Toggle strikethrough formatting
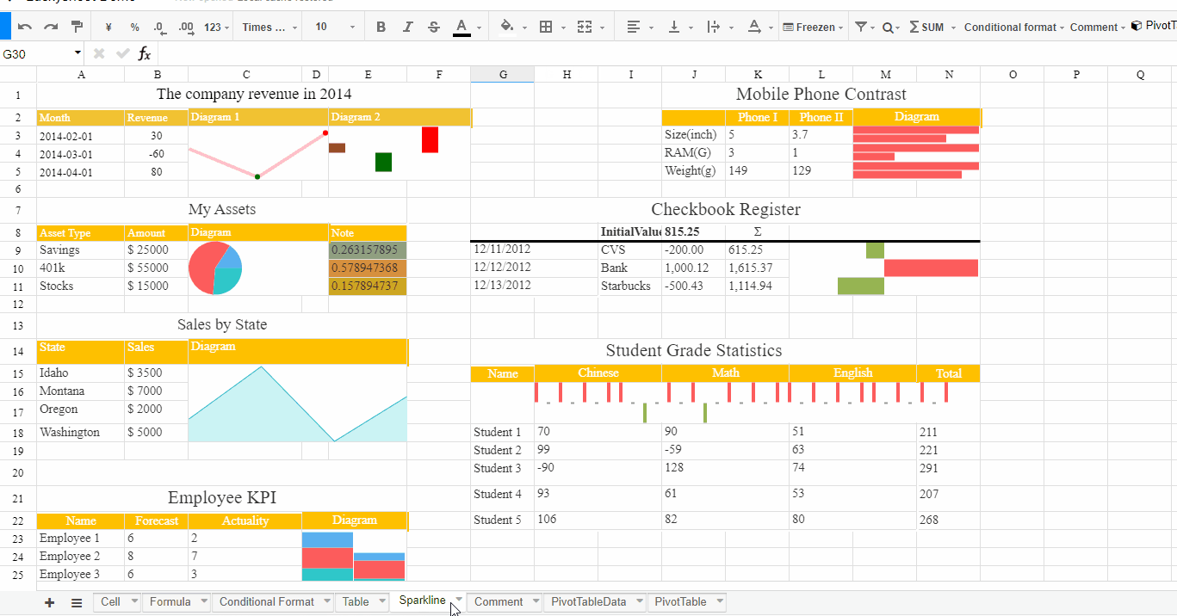This screenshot has height=616, width=1177. click(x=433, y=28)
